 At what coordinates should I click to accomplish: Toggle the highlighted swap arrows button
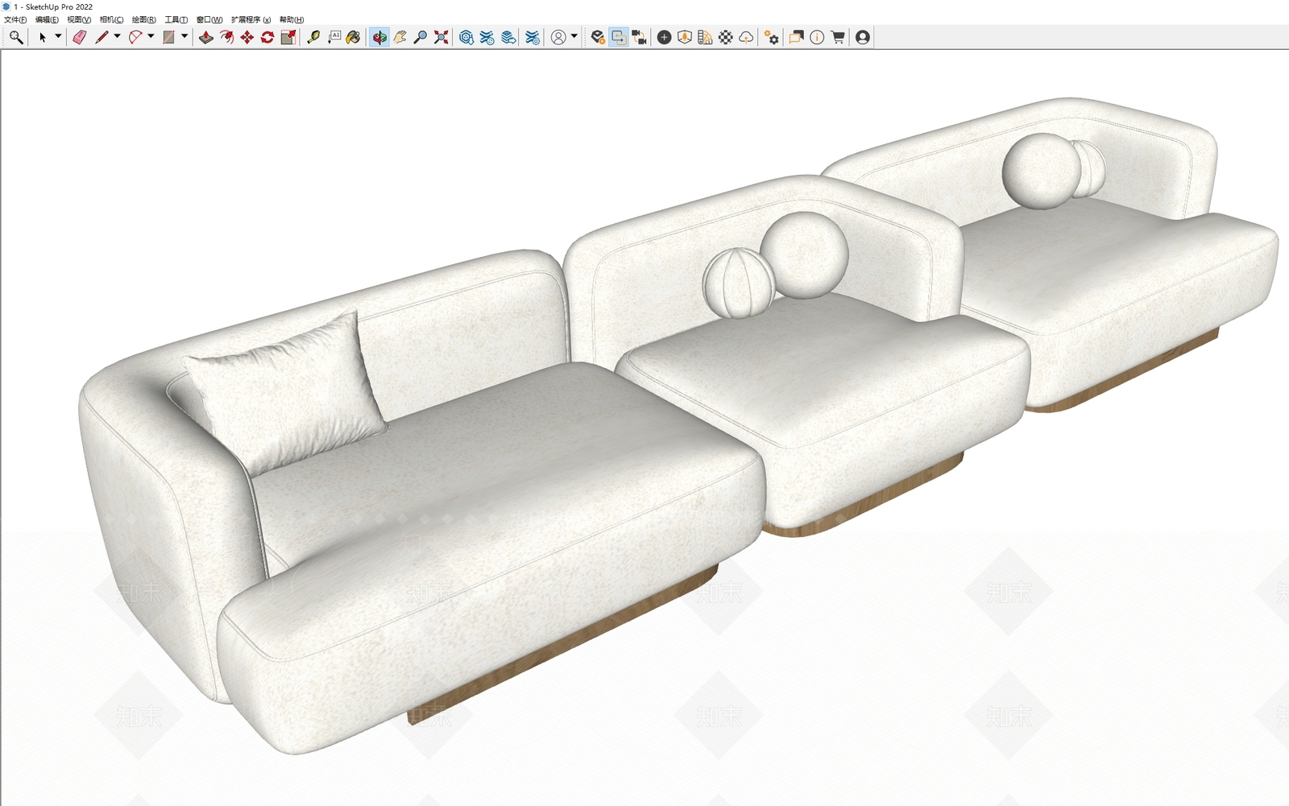pos(619,37)
